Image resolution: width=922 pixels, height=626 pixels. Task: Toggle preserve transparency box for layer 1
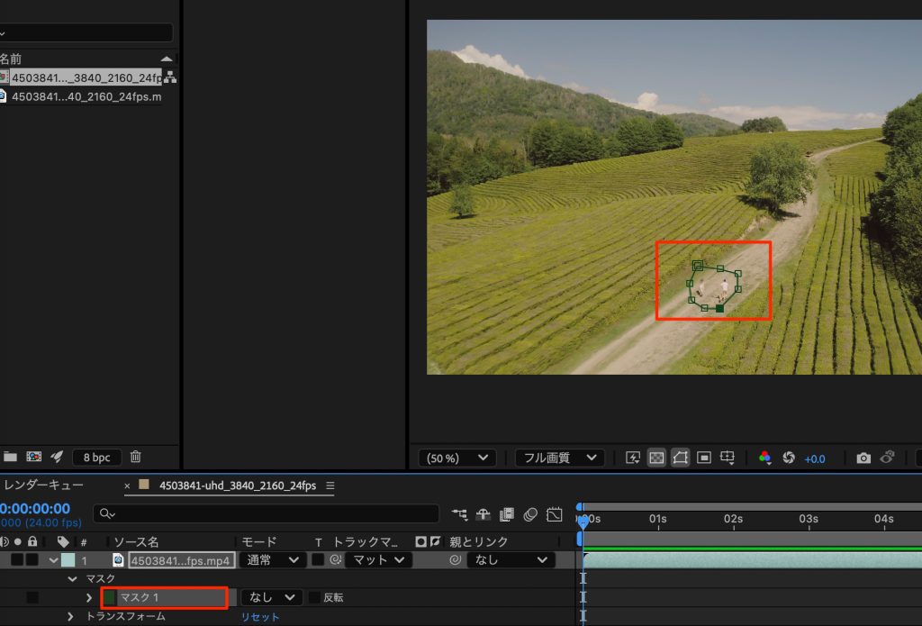[318, 560]
